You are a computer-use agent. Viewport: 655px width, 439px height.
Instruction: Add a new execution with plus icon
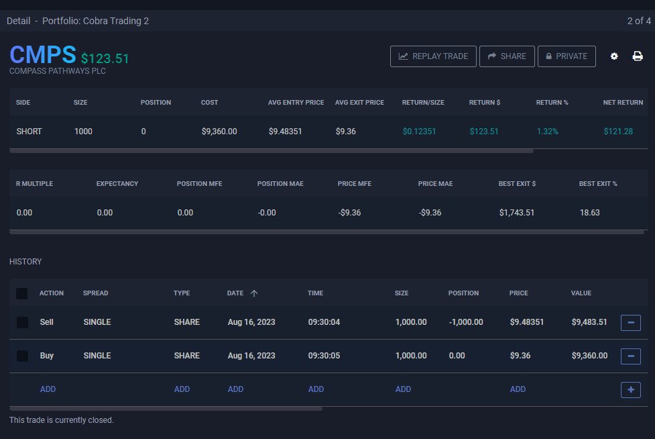click(x=630, y=390)
